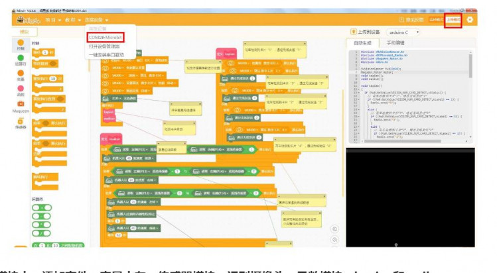The width and height of the screenshot is (497, 273).
Task: Pick the addition operator block in palette
Action: (x=42, y=208)
